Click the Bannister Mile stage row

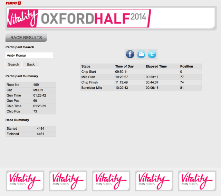click(141, 88)
